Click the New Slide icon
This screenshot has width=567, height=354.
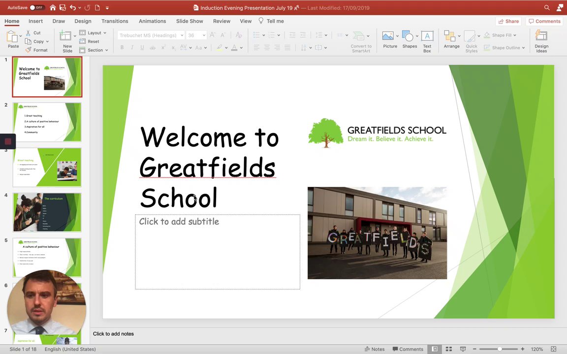click(65, 36)
